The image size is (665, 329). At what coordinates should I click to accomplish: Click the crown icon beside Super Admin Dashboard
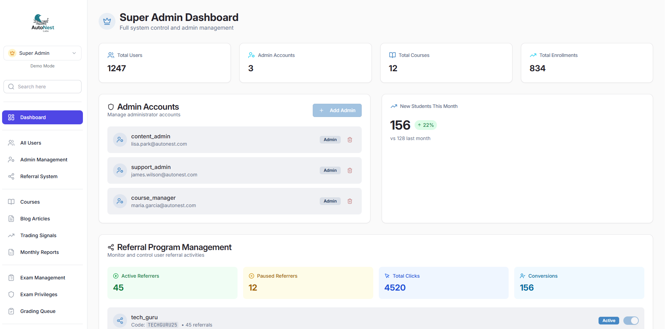point(107,21)
